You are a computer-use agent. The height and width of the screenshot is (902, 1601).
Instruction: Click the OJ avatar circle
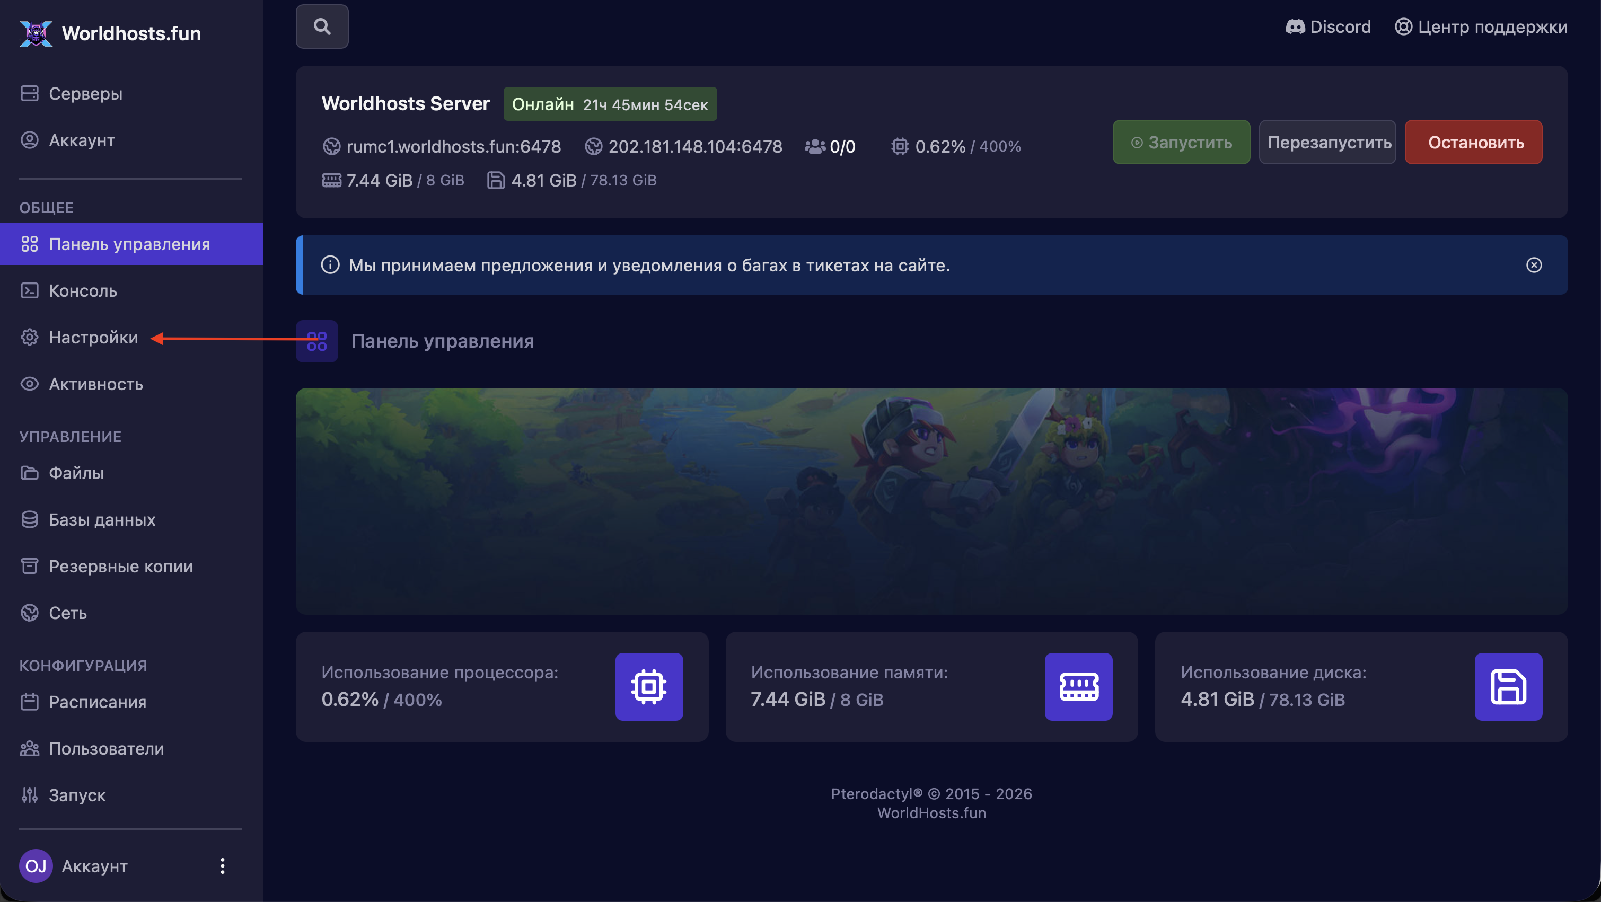pyautogui.click(x=36, y=866)
